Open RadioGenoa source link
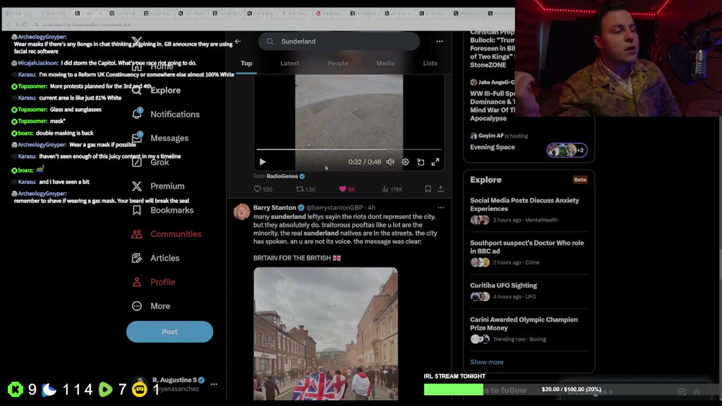The height and width of the screenshot is (406, 722). 285,176
